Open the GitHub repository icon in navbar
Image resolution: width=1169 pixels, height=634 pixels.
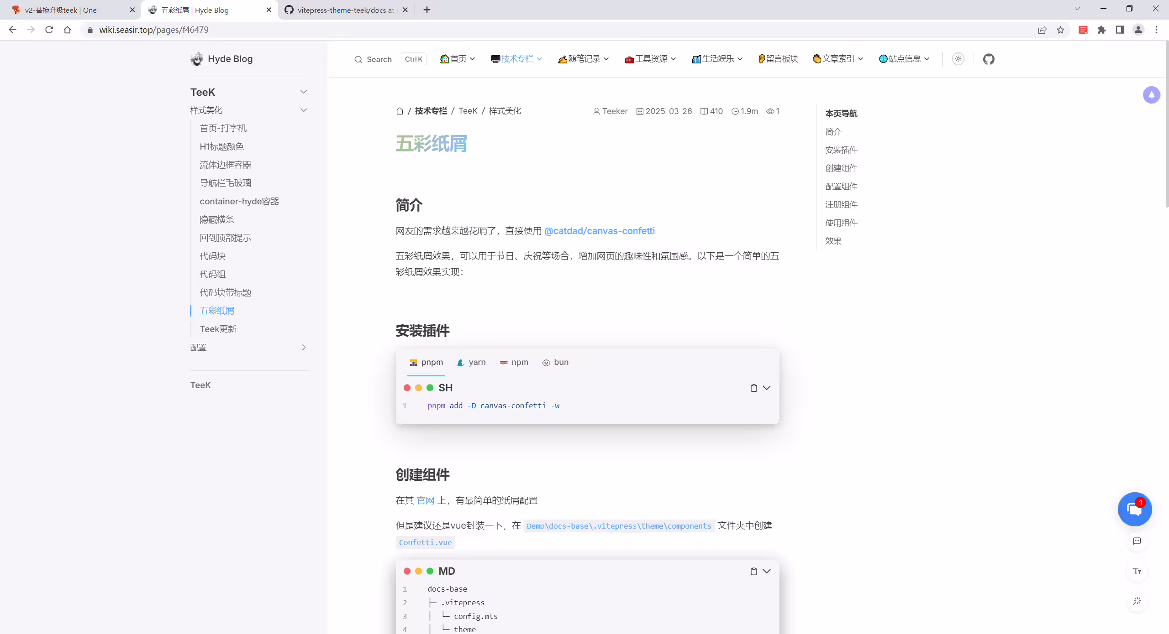pos(989,59)
